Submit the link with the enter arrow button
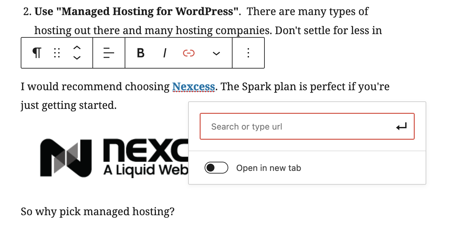The width and height of the screenshot is (471, 227). (402, 127)
